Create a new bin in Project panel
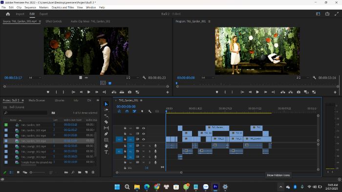Screen dimensions: 342x192 80,172
